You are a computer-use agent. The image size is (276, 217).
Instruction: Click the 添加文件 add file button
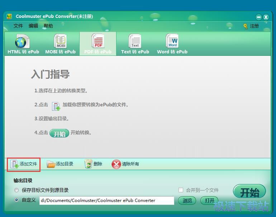(x=24, y=164)
